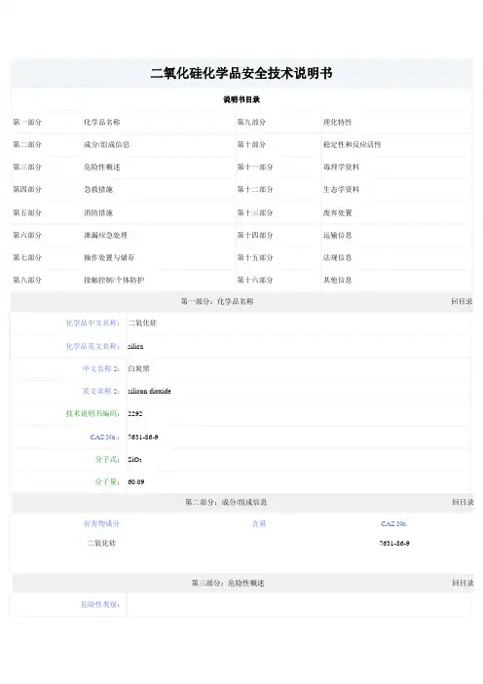Select the 第三部分 label in the contents
This screenshot has width=483, height=684.
pos(27,167)
